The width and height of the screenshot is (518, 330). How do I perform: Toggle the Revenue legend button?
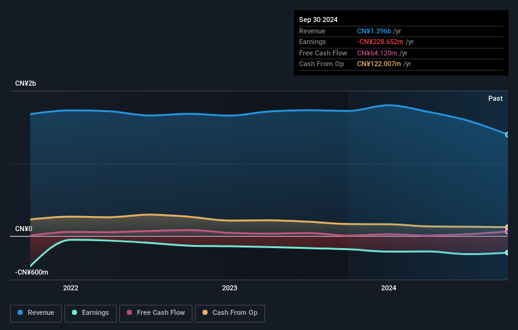click(x=36, y=313)
